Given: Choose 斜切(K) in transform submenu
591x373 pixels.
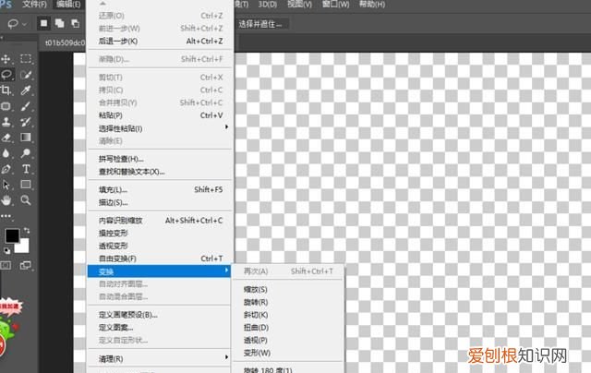Looking at the screenshot, I should tap(288, 315).
